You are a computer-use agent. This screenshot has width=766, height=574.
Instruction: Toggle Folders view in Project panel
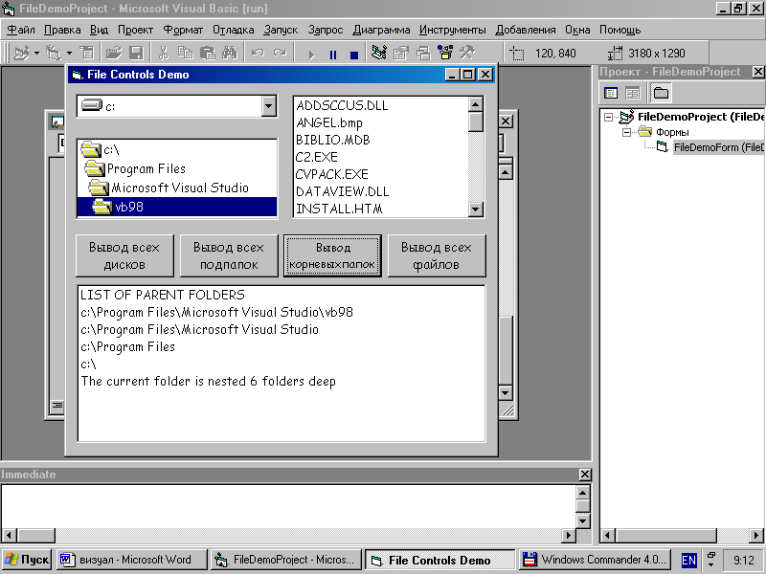[661, 93]
